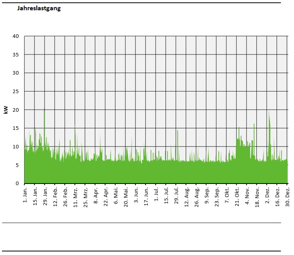Viewport: 294px width, 255px height.
Task: Click the 11. Mrz. axis label
Action: (75, 196)
